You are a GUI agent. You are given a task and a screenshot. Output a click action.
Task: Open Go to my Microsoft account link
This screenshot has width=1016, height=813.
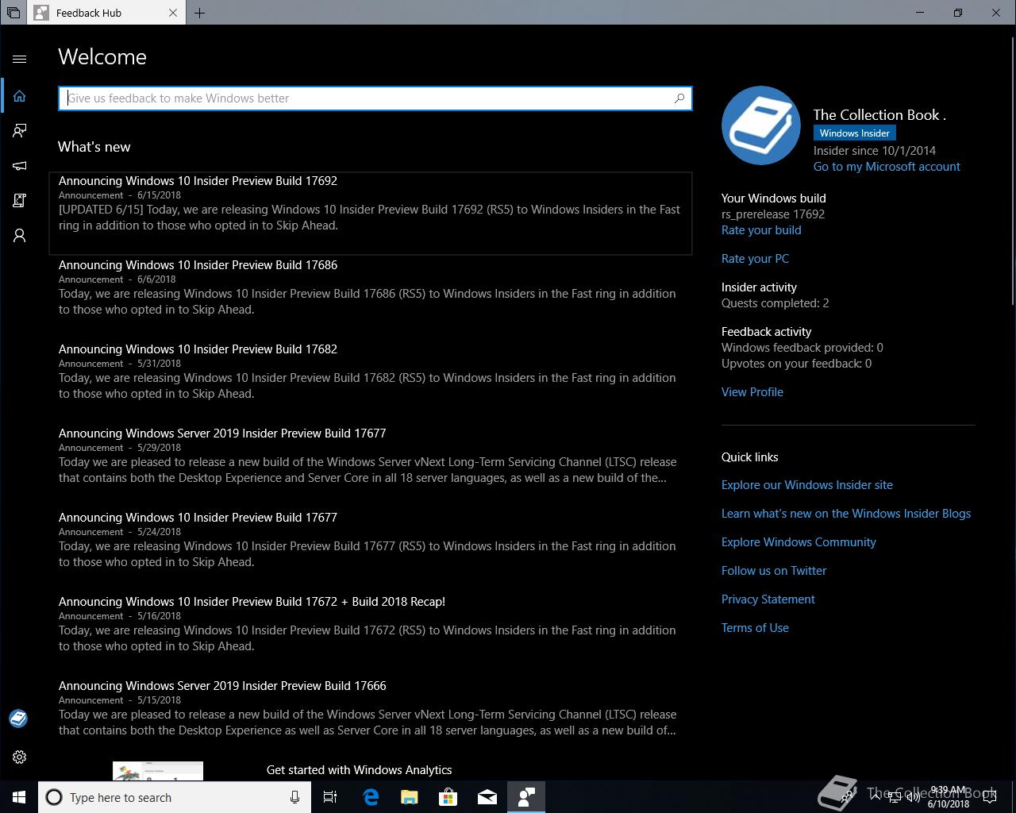click(x=887, y=167)
